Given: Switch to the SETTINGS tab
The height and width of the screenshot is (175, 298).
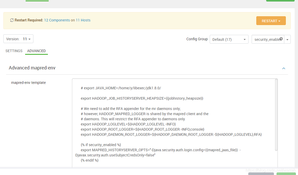Looking at the screenshot, I should click(14, 51).
